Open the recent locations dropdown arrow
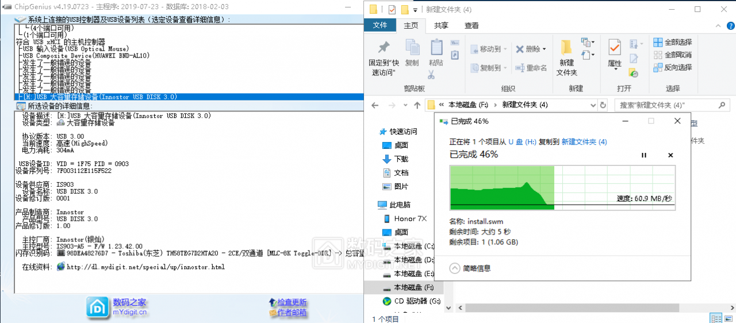Viewport: 736px width, 323px height. 404,105
